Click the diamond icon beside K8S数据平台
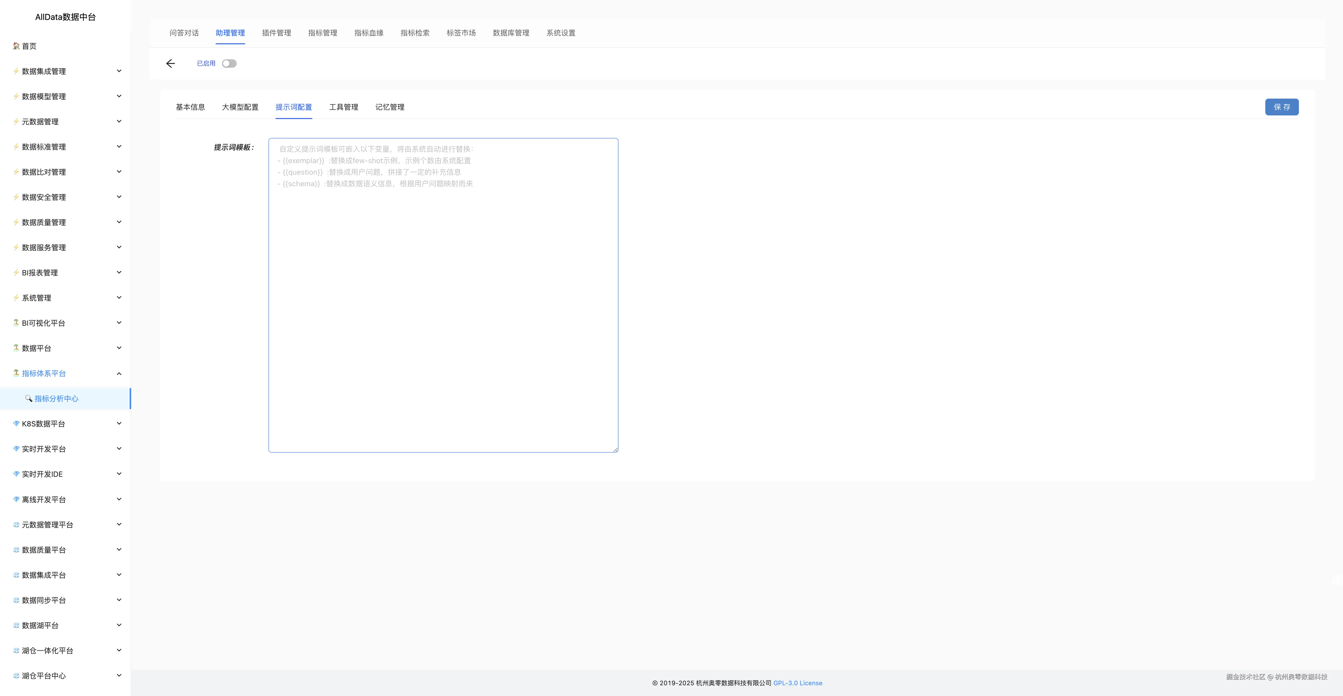The width and height of the screenshot is (1343, 696). coord(16,424)
